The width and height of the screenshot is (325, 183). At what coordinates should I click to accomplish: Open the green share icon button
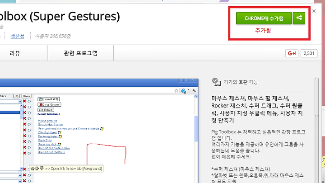tap(299, 18)
